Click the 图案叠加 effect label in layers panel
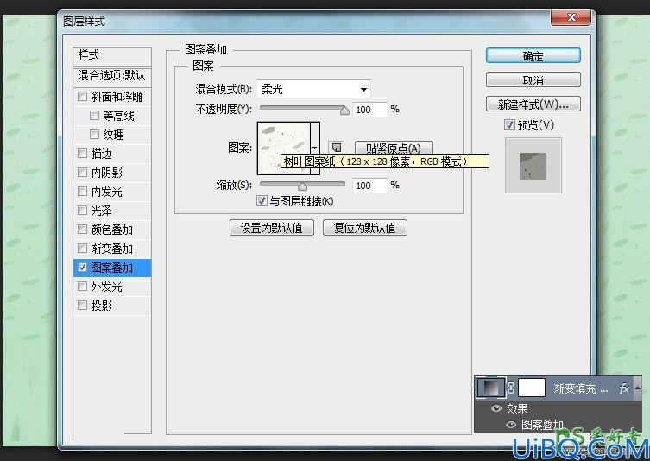The height and width of the screenshot is (461, 650). (x=542, y=425)
